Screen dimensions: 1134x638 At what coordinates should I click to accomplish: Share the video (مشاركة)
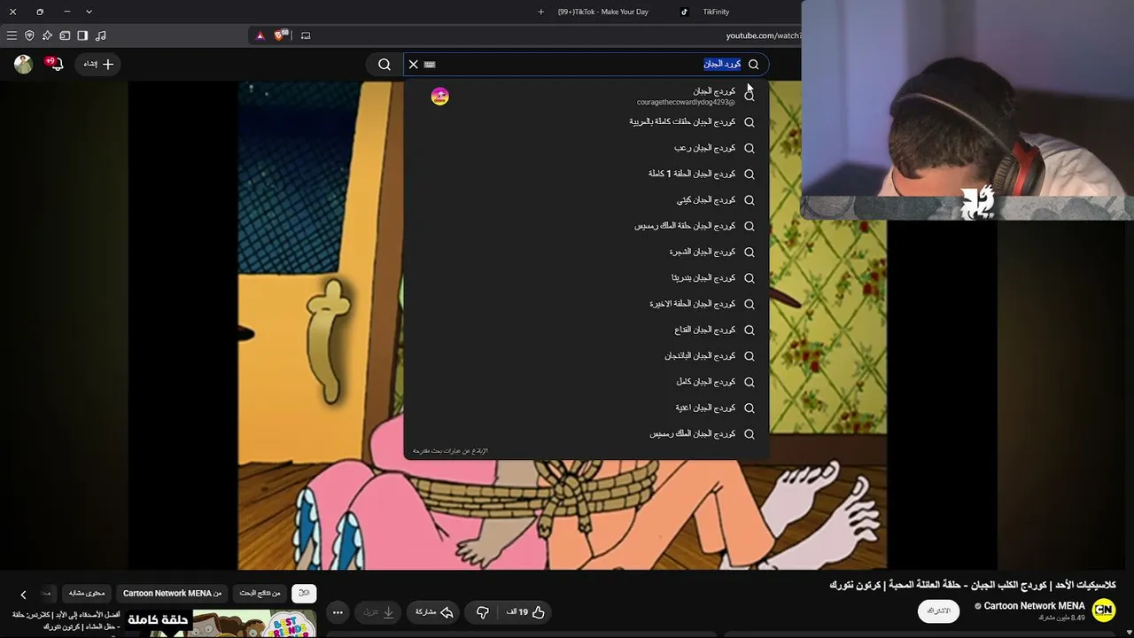point(434,612)
